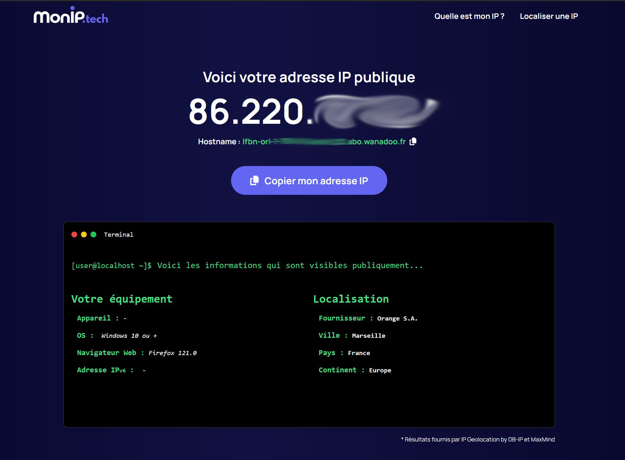Click the MonIP.tech logo

point(71,16)
